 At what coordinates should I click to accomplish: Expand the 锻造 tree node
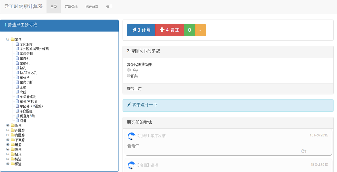tap(8, 164)
